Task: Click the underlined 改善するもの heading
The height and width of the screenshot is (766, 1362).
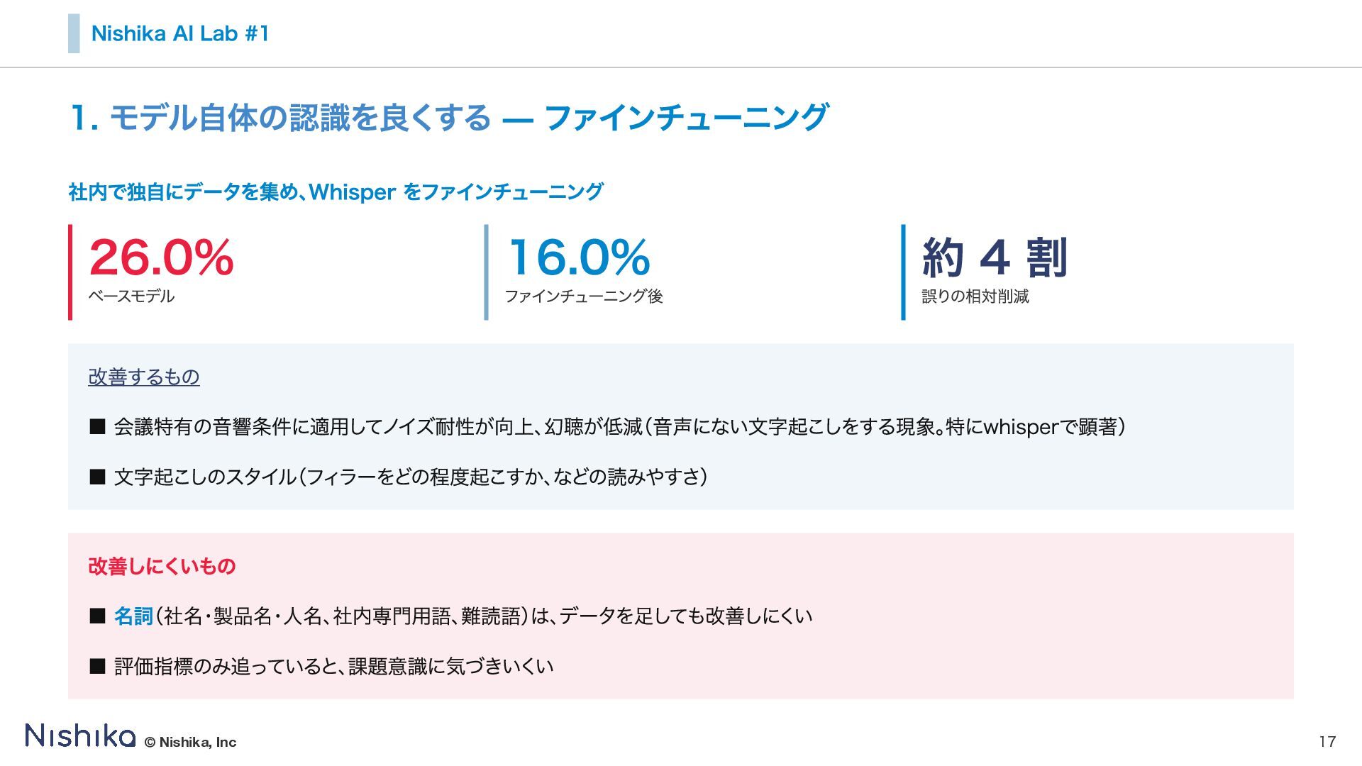Action: pyautogui.click(x=144, y=377)
